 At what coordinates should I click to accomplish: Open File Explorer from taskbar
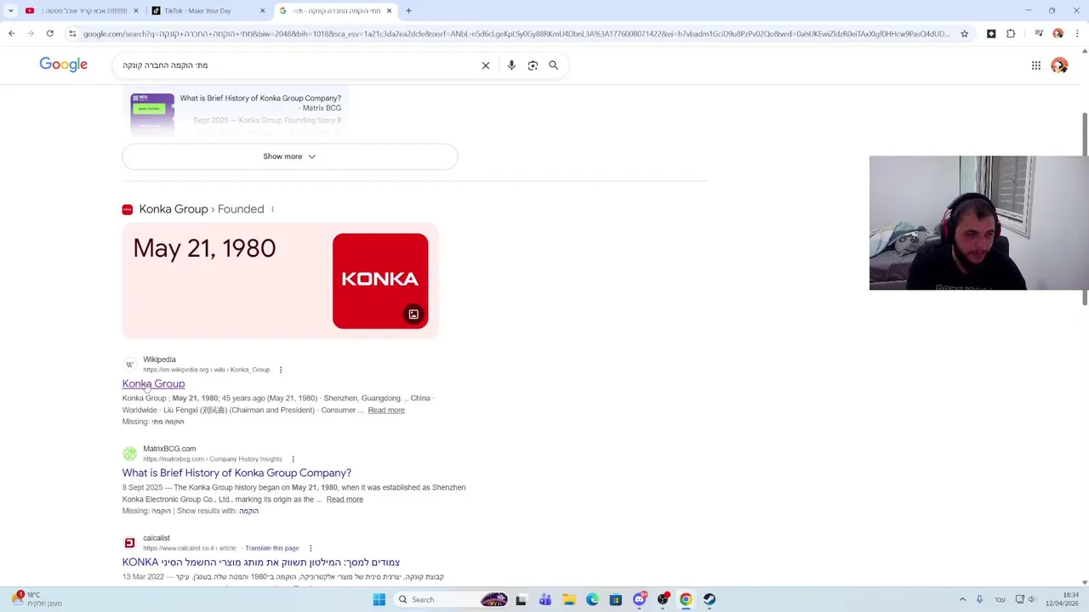569,599
